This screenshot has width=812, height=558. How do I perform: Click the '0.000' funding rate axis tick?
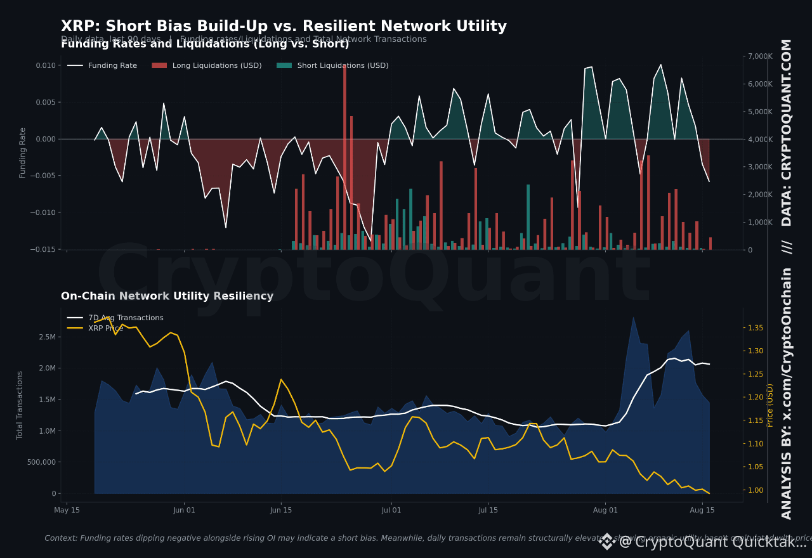pyautogui.click(x=45, y=139)
